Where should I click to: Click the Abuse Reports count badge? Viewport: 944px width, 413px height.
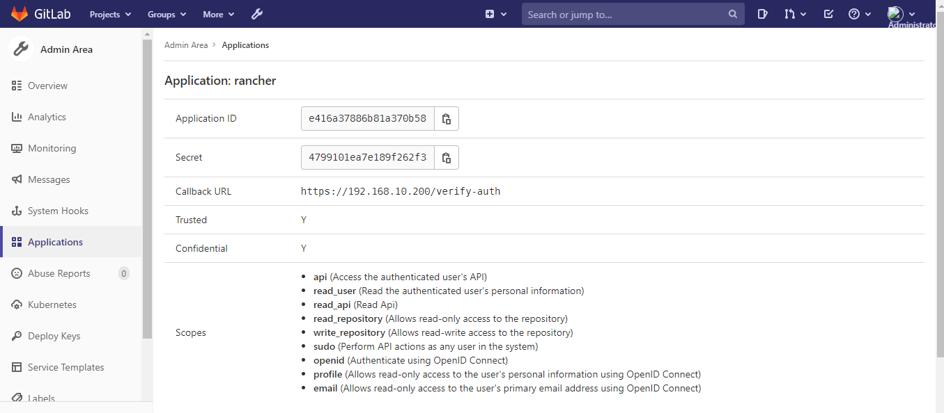tap(124, 273)
